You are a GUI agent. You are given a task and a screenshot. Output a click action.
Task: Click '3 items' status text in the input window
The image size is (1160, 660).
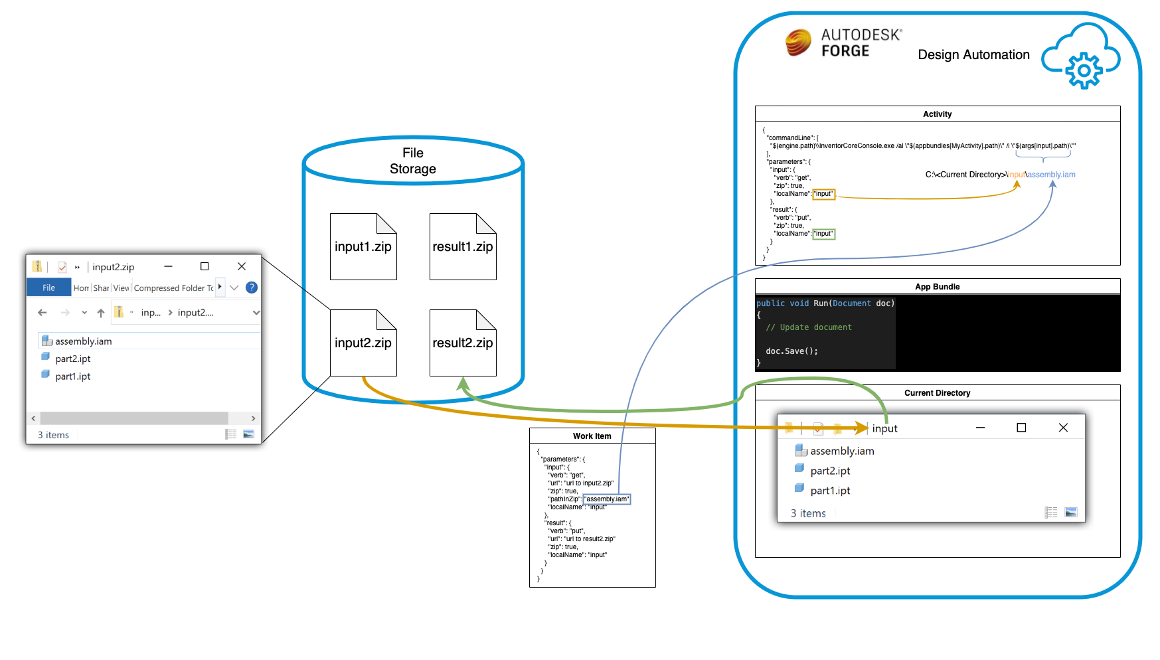point(808,513)
